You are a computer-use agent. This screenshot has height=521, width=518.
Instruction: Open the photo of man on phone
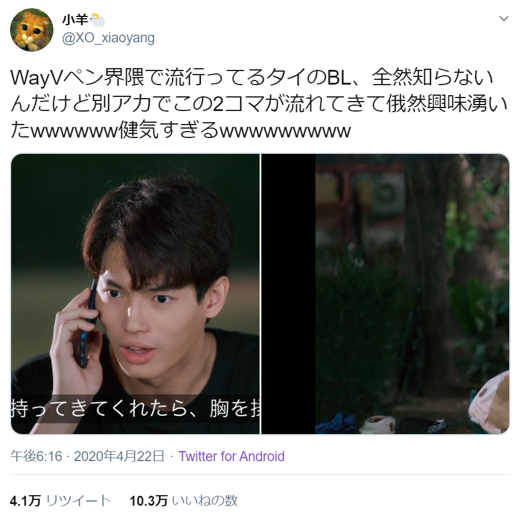(135, 294)
